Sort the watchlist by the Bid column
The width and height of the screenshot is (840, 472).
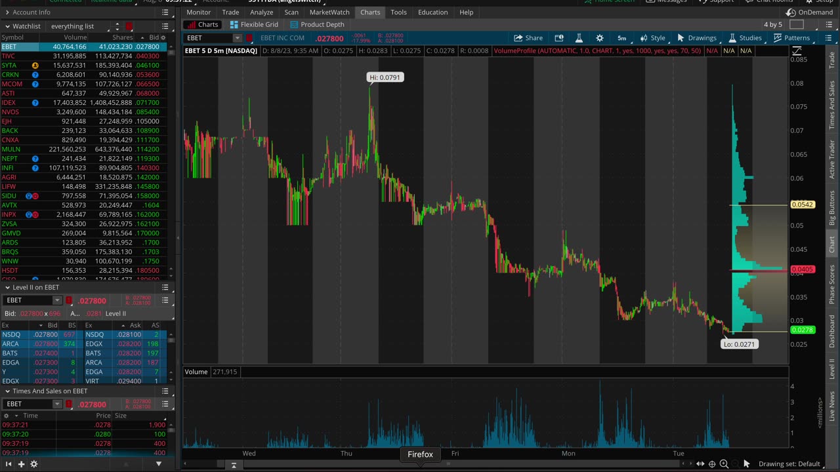click(x=154, y=37)
